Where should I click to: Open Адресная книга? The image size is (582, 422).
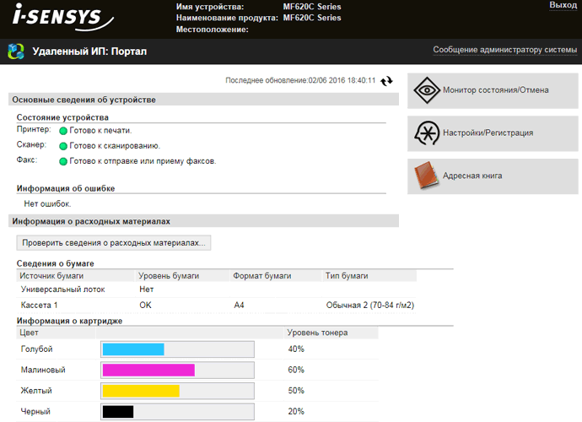[x=493, y=176]
